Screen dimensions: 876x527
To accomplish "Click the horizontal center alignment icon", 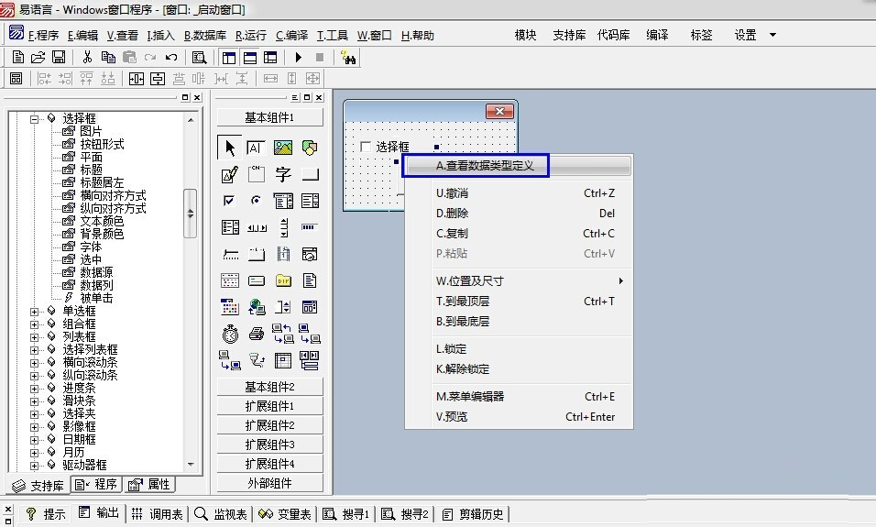I will pyautogui.click(x=137, y=79).
